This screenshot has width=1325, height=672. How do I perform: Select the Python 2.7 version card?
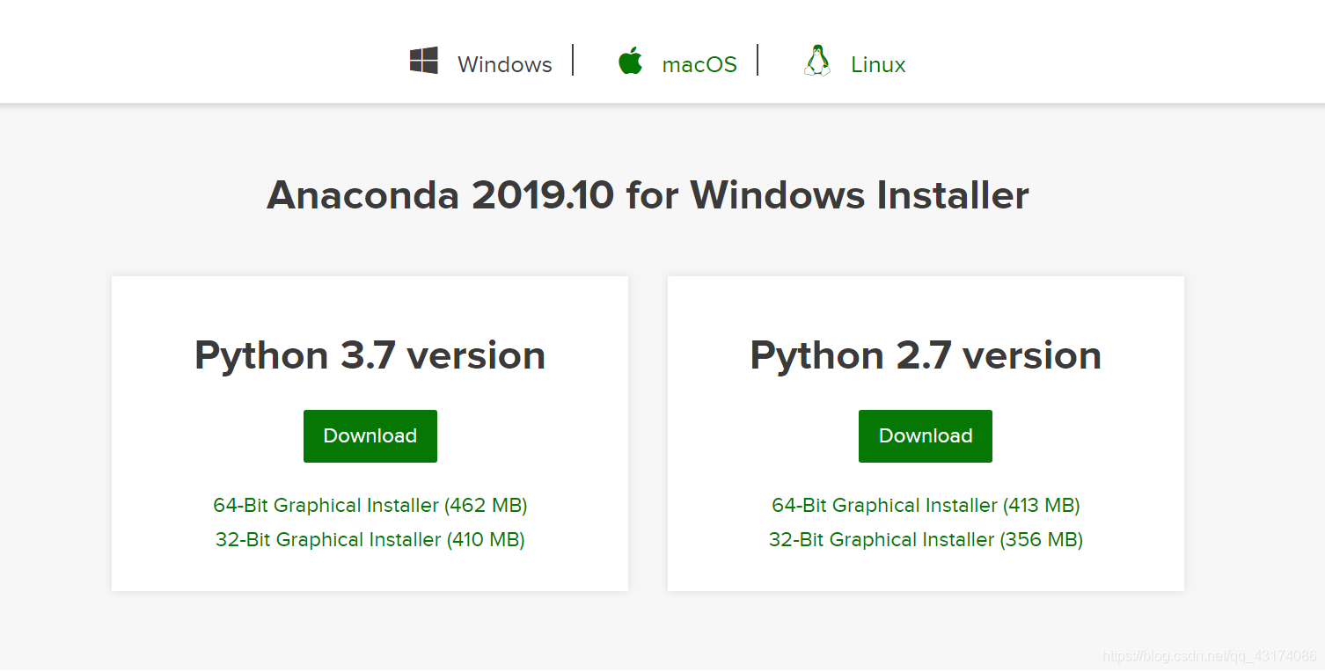click(x=925, y=354)
